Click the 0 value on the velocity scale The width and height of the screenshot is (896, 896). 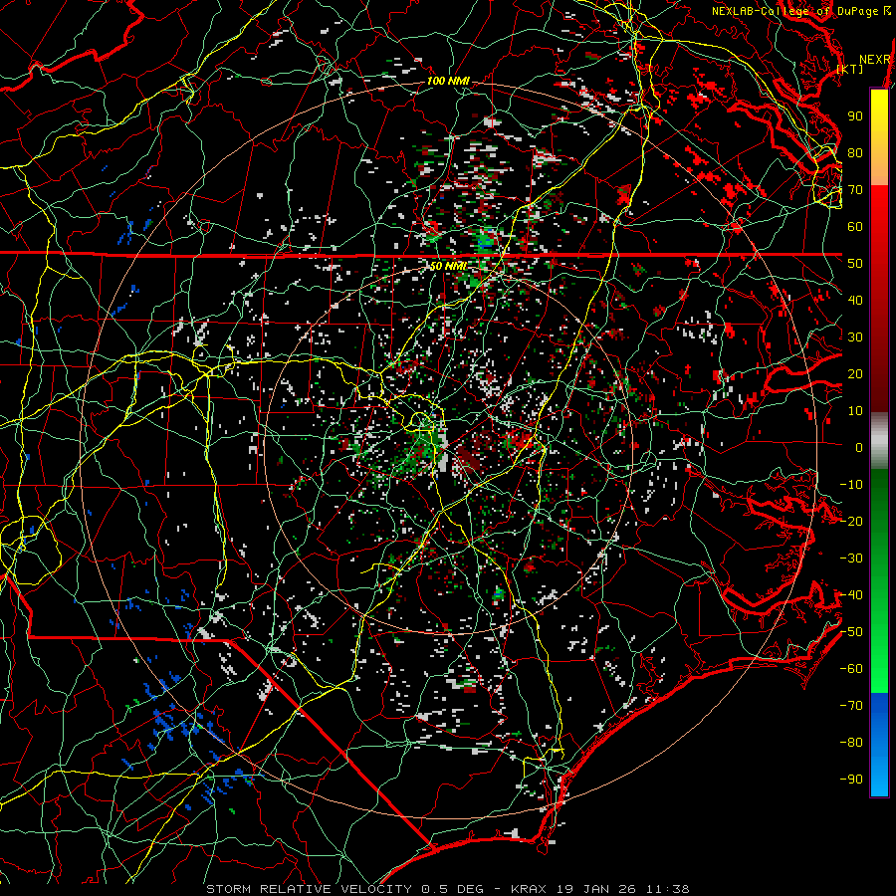(859, 448)
